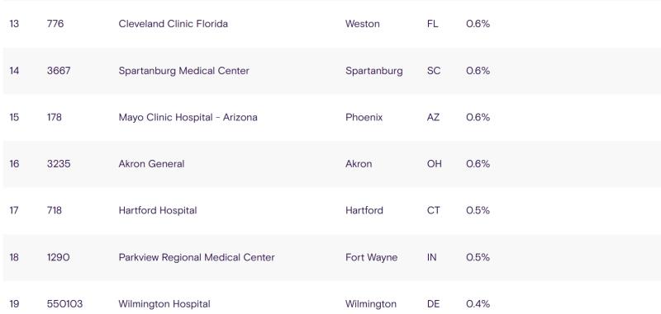Click the state code AZ

[x=433, y=117]
